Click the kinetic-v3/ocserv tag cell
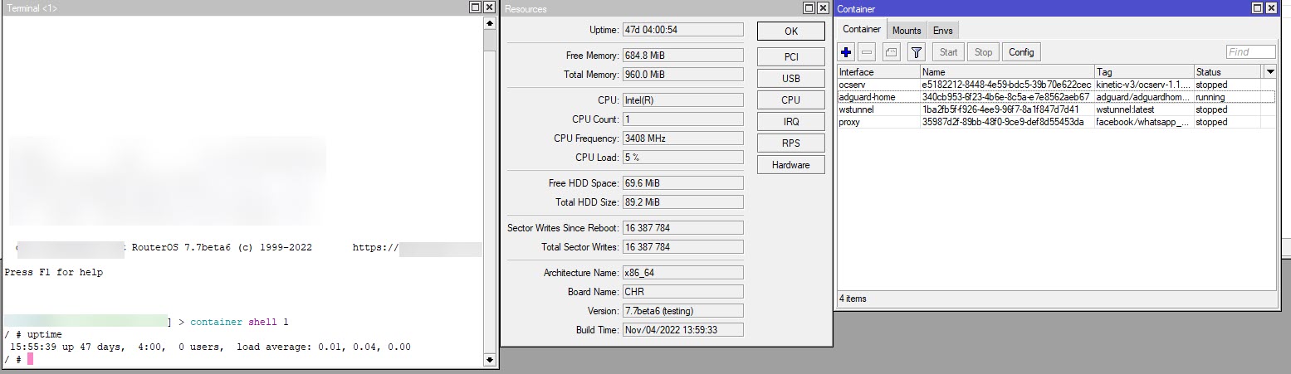Screen dimensions: 1291x374 [1144, 85]
